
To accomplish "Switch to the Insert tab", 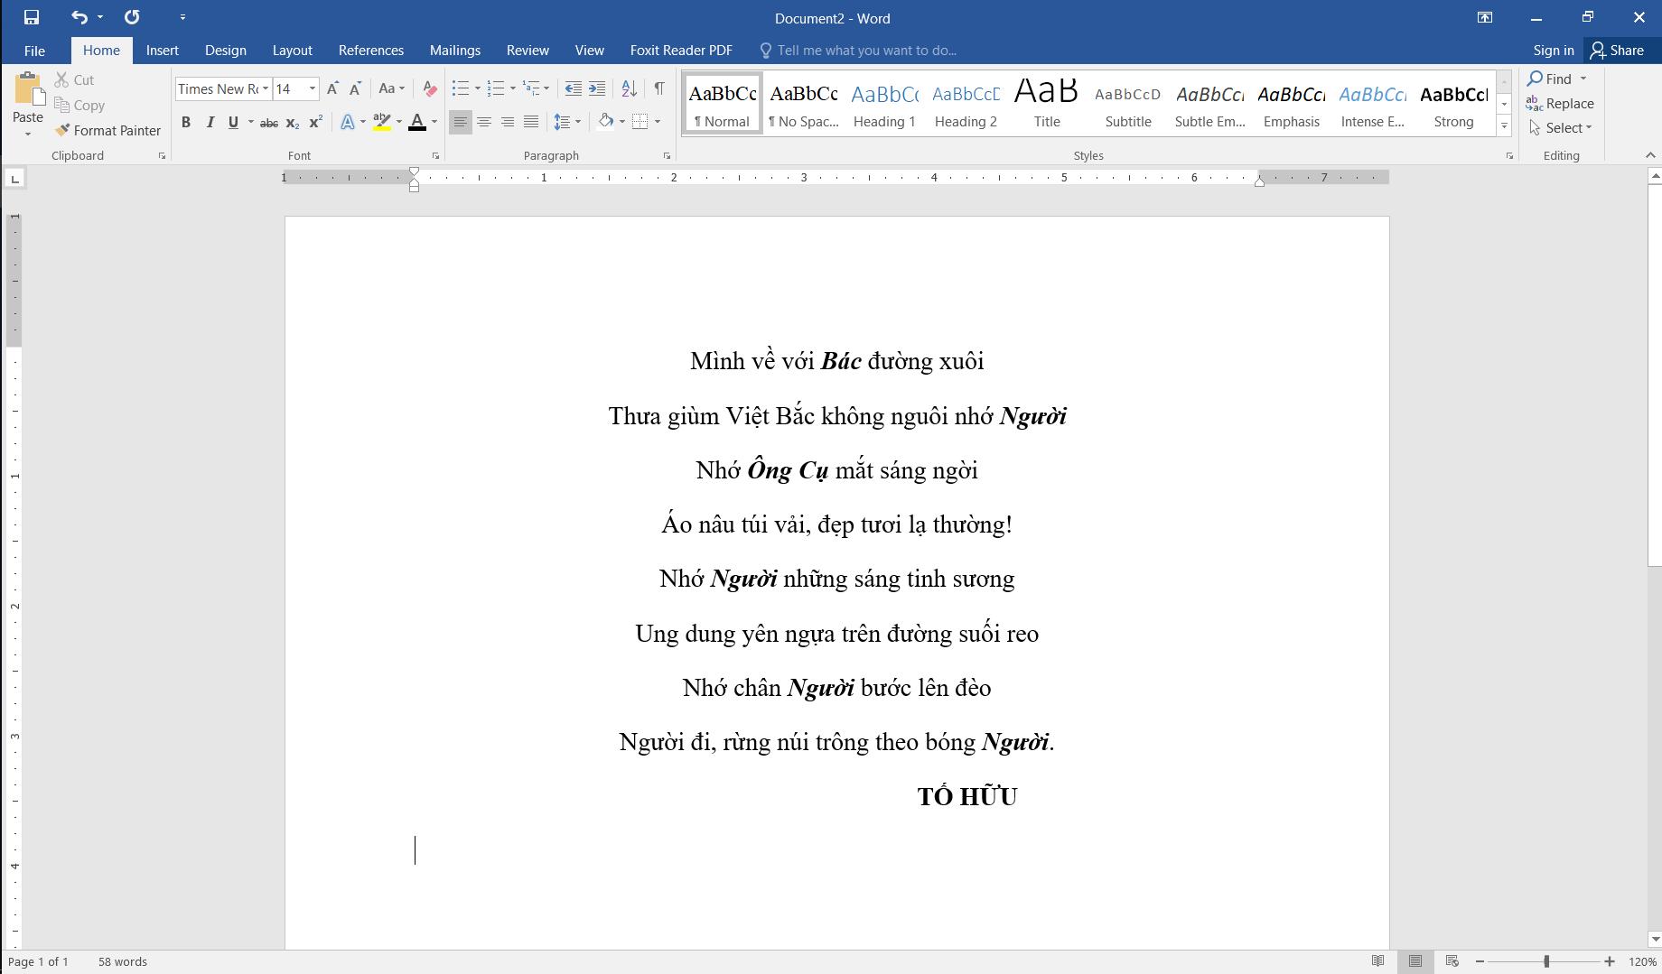I will tap(163, 51).
